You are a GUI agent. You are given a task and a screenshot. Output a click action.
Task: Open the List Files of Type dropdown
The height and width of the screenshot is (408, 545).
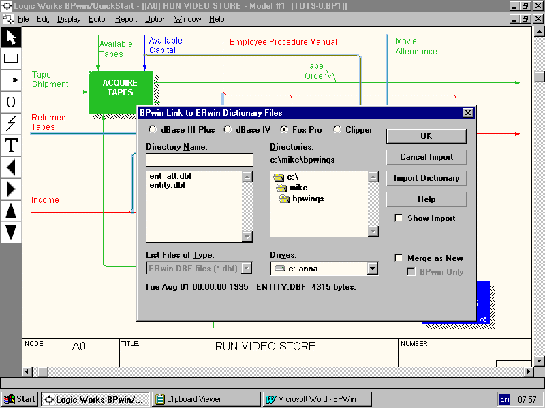tap(247, 268)
